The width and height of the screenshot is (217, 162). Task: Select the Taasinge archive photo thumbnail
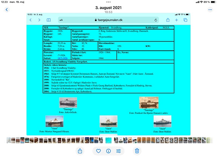[68, 103]
